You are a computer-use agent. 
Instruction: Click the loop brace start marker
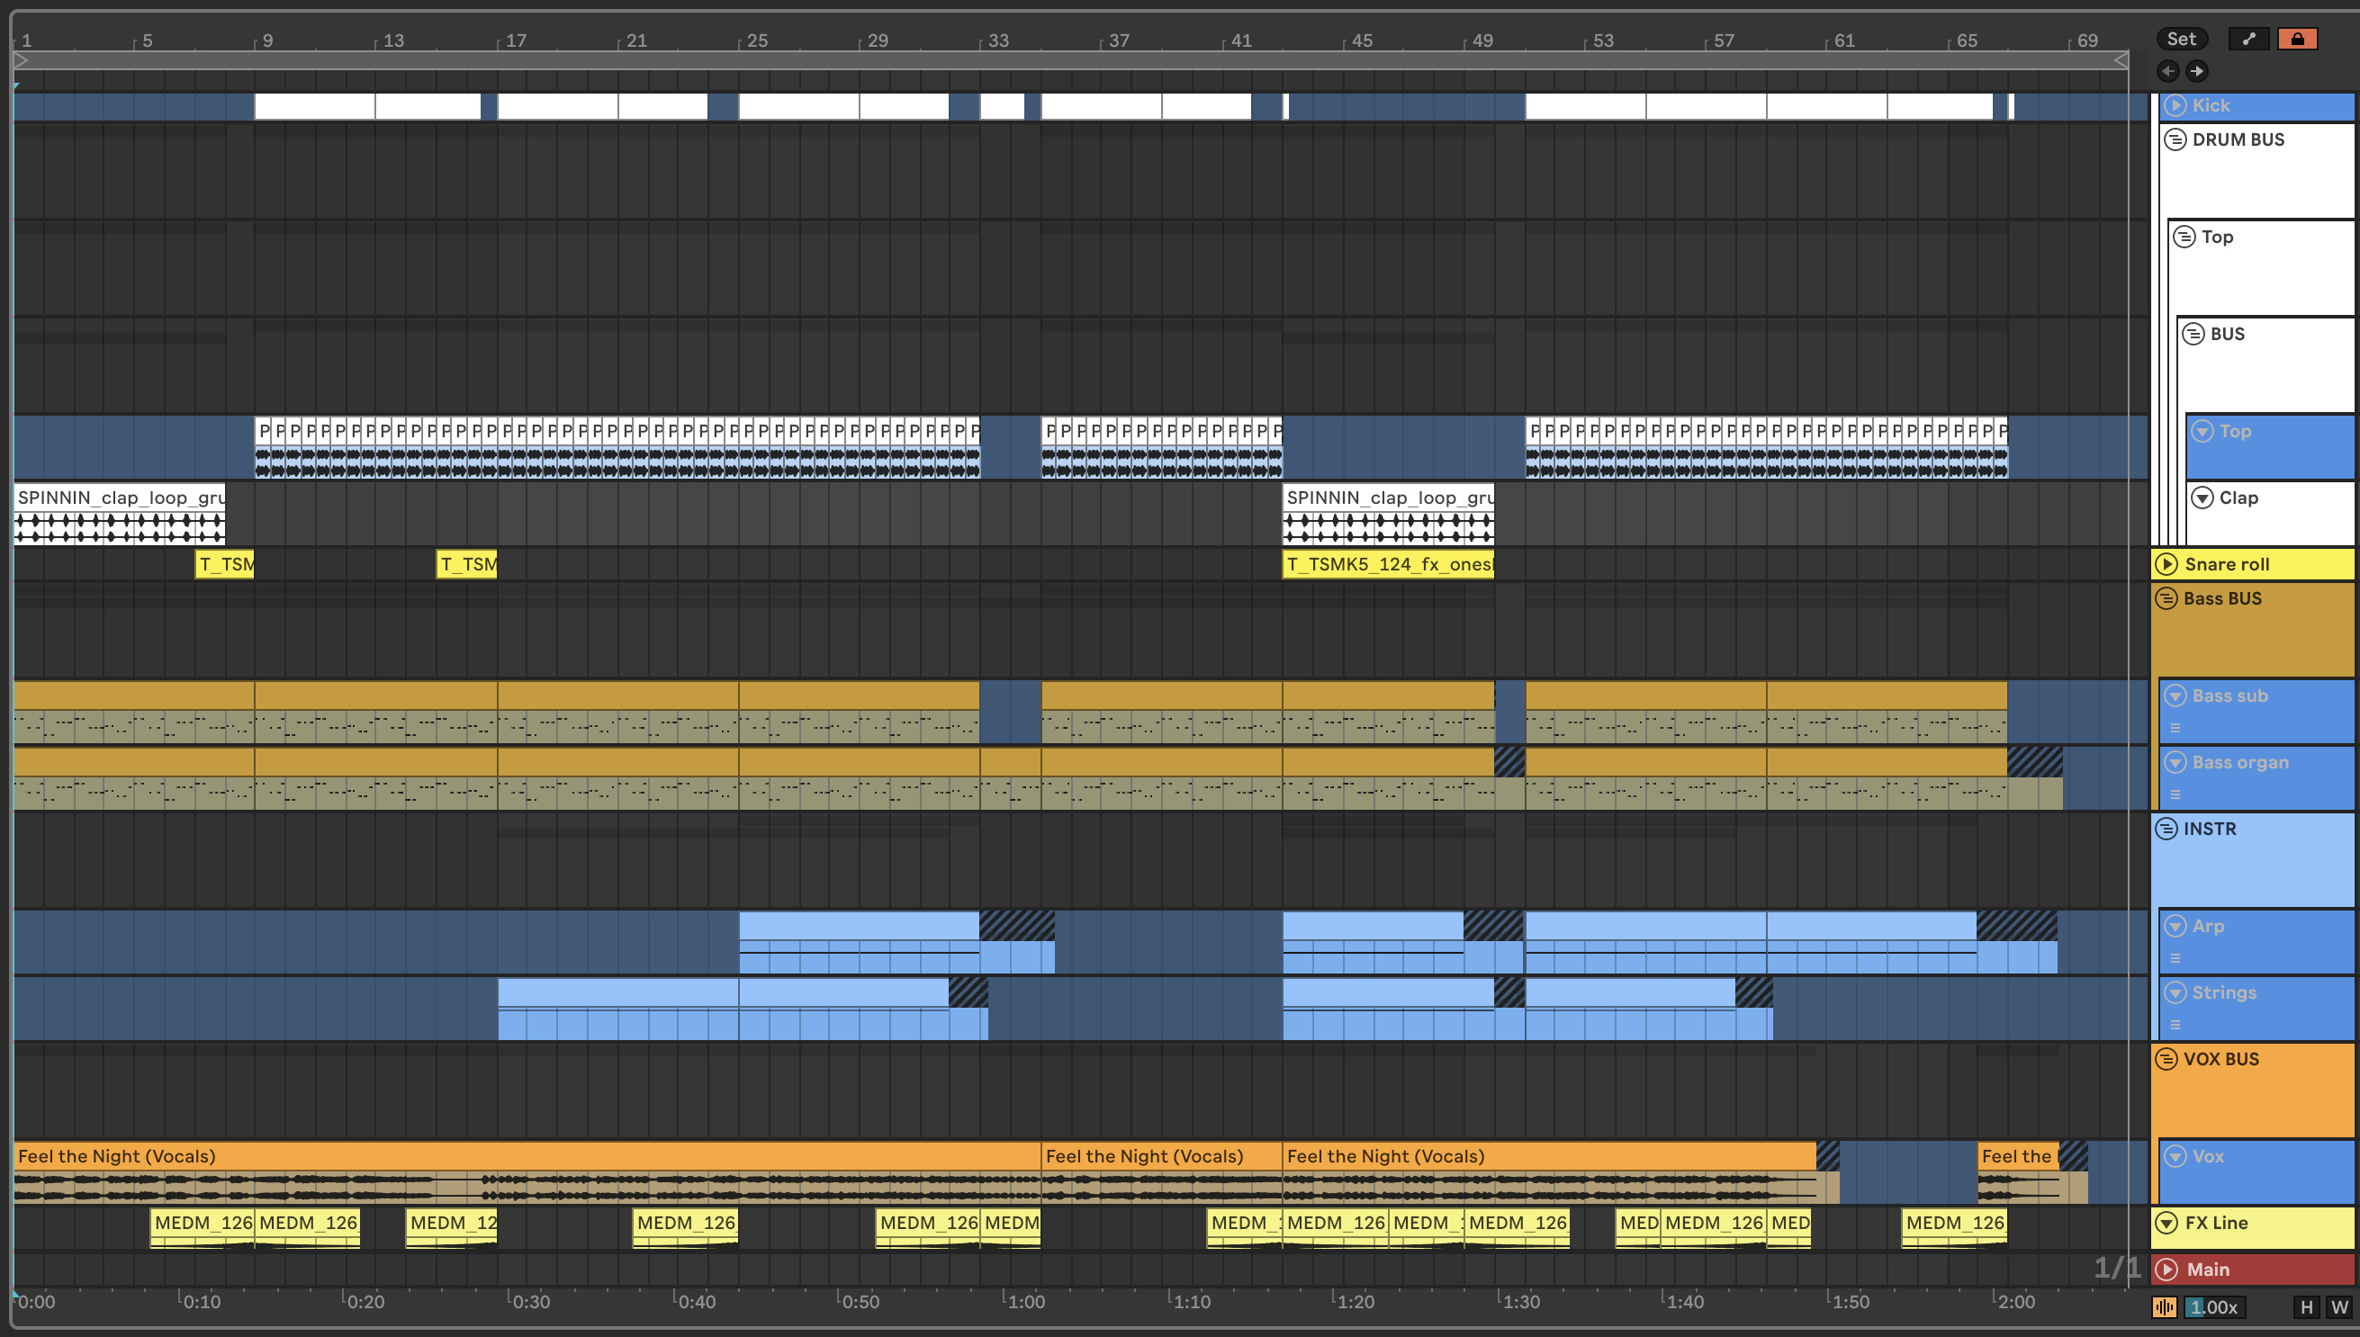point(22,60)
